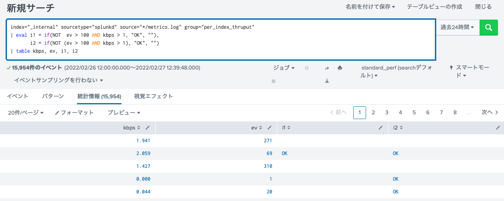Edit the ev column pencil icon
The image size is (504, 201).
(270, 128)
